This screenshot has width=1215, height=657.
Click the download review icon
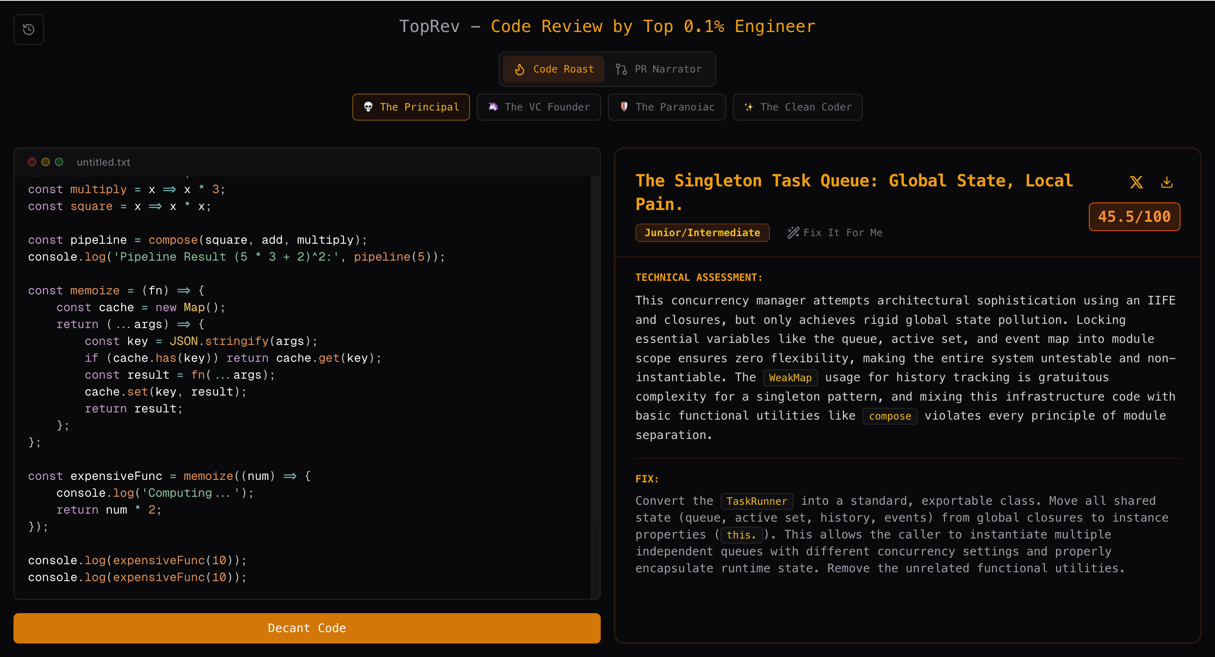[x=1166, y=182]
